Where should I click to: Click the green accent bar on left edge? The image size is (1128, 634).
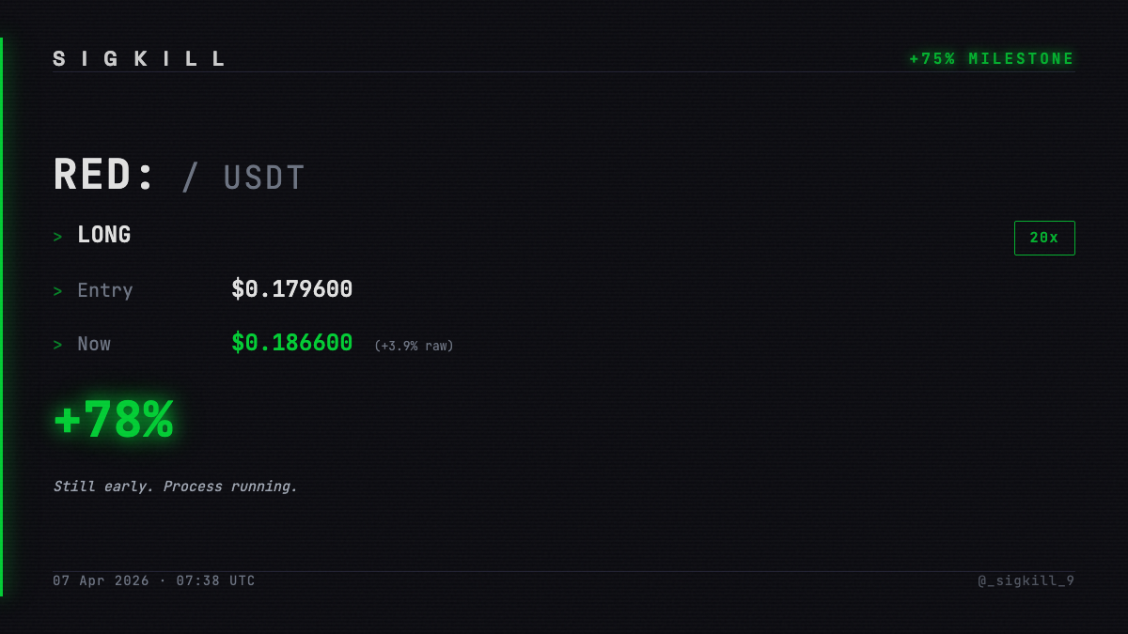(1, 317)
